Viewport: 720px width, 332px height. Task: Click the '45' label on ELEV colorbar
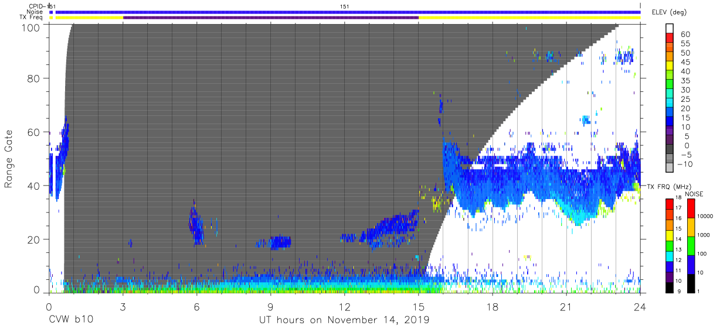click(x=685, y=62)
